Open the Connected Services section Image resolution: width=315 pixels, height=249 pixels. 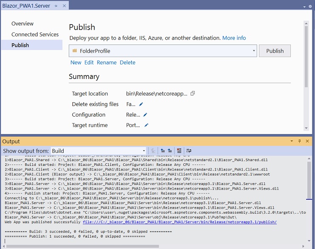point(35,34)
